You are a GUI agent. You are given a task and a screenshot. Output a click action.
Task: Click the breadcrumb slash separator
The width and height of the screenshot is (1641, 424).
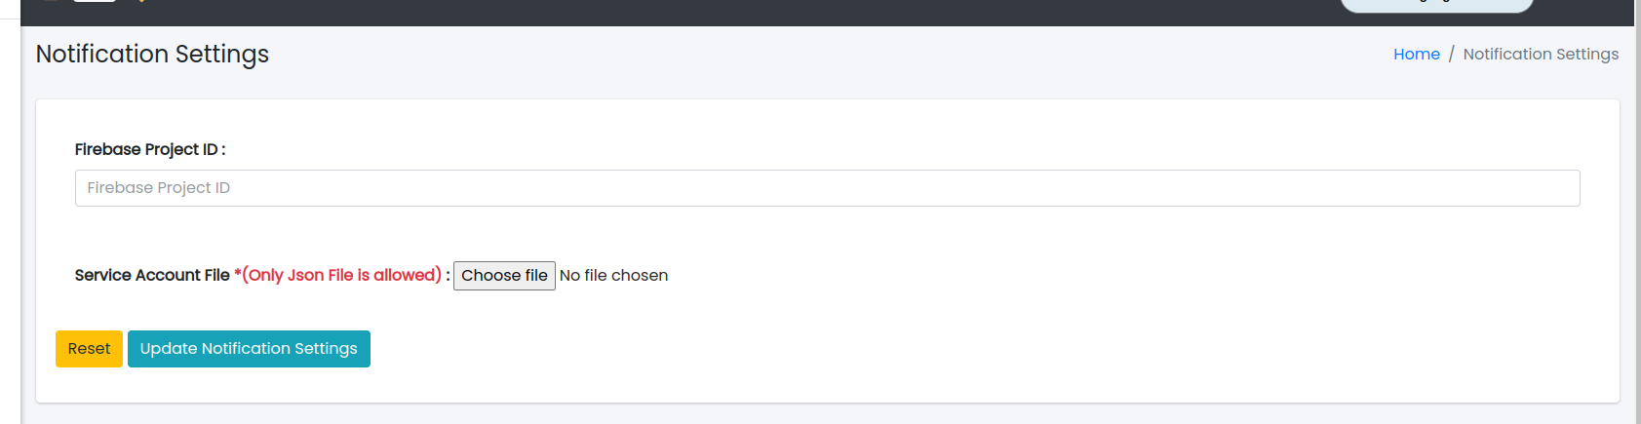[x=1451, y=55]
